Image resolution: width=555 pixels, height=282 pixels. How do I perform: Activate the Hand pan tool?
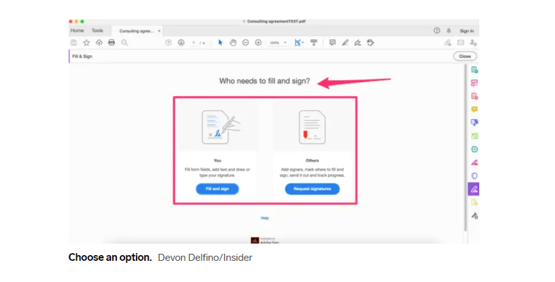pos(233,43)
